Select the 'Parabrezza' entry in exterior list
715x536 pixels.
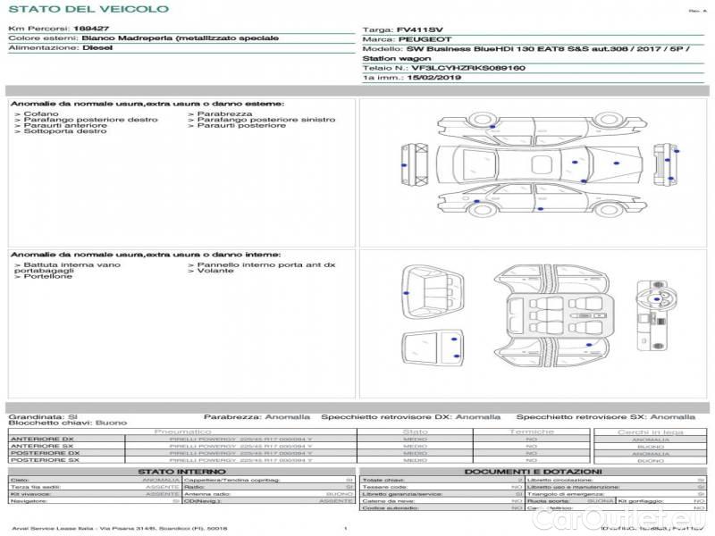tap(220, 113)
